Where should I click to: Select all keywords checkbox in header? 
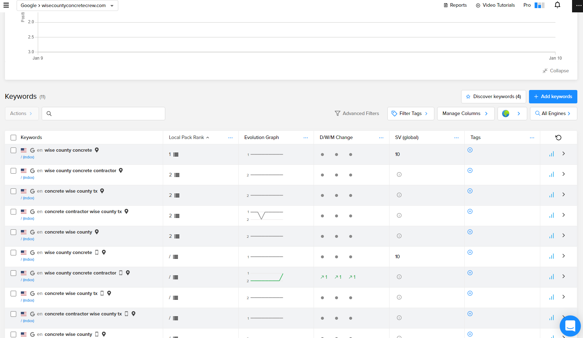(x=13, y=138)
